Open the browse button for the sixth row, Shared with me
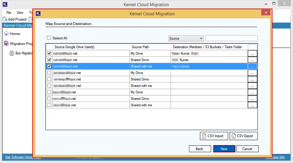The width and height of the screenshot is (293, 163). pos(252,86)
